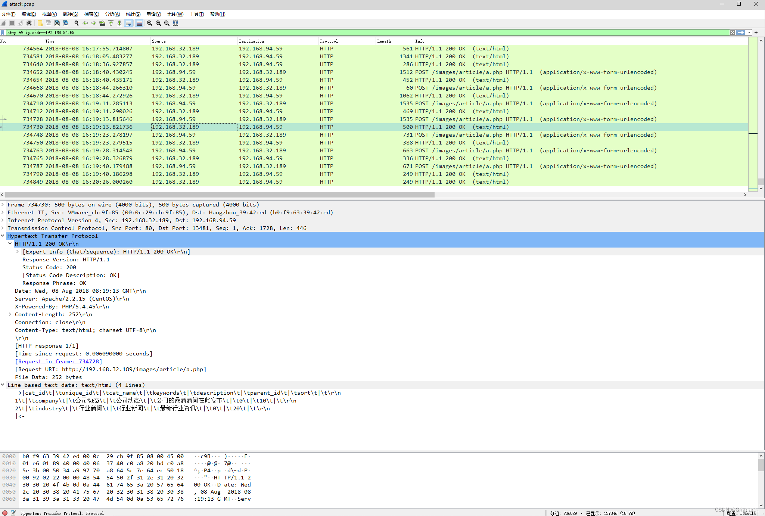This screenshot has width=765, height=516.
Task: Sort by the Protocol column header
Action: pos(347,41)
